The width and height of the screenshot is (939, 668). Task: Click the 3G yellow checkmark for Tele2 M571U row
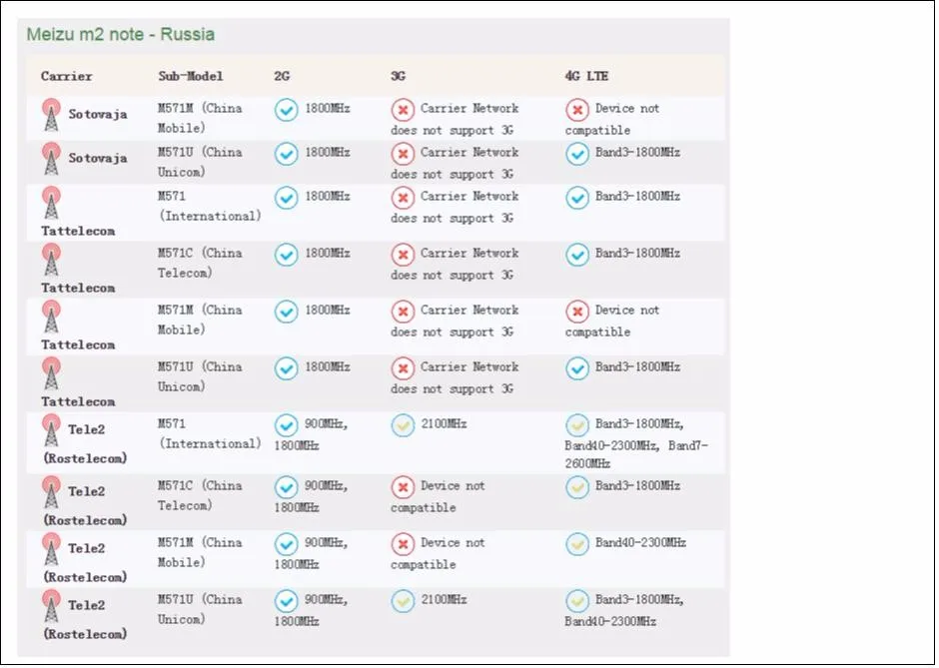(x=403, y=601)
